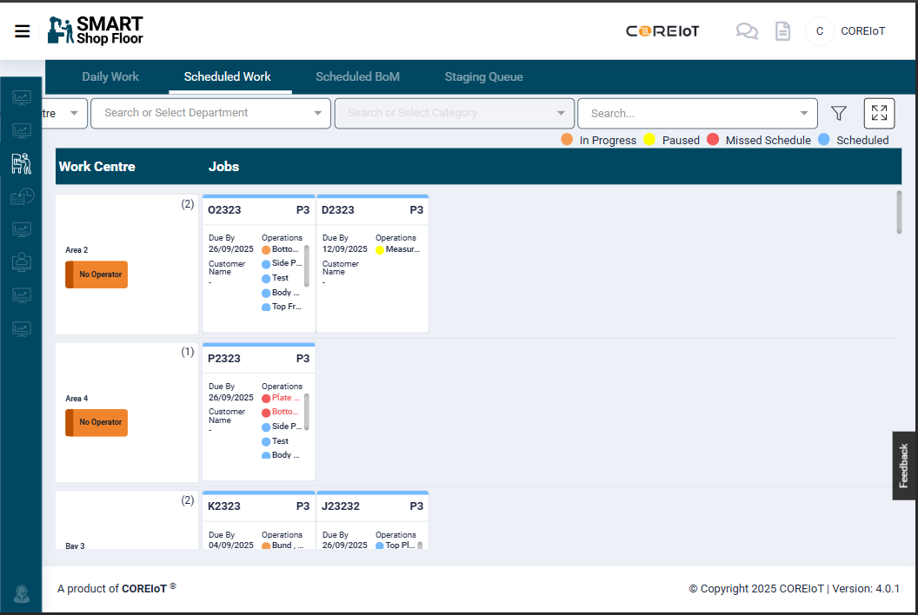Click the document icon in header
The width and height of the screenshot is (918, 615).
pyautogui.click(x=782, y=31)
